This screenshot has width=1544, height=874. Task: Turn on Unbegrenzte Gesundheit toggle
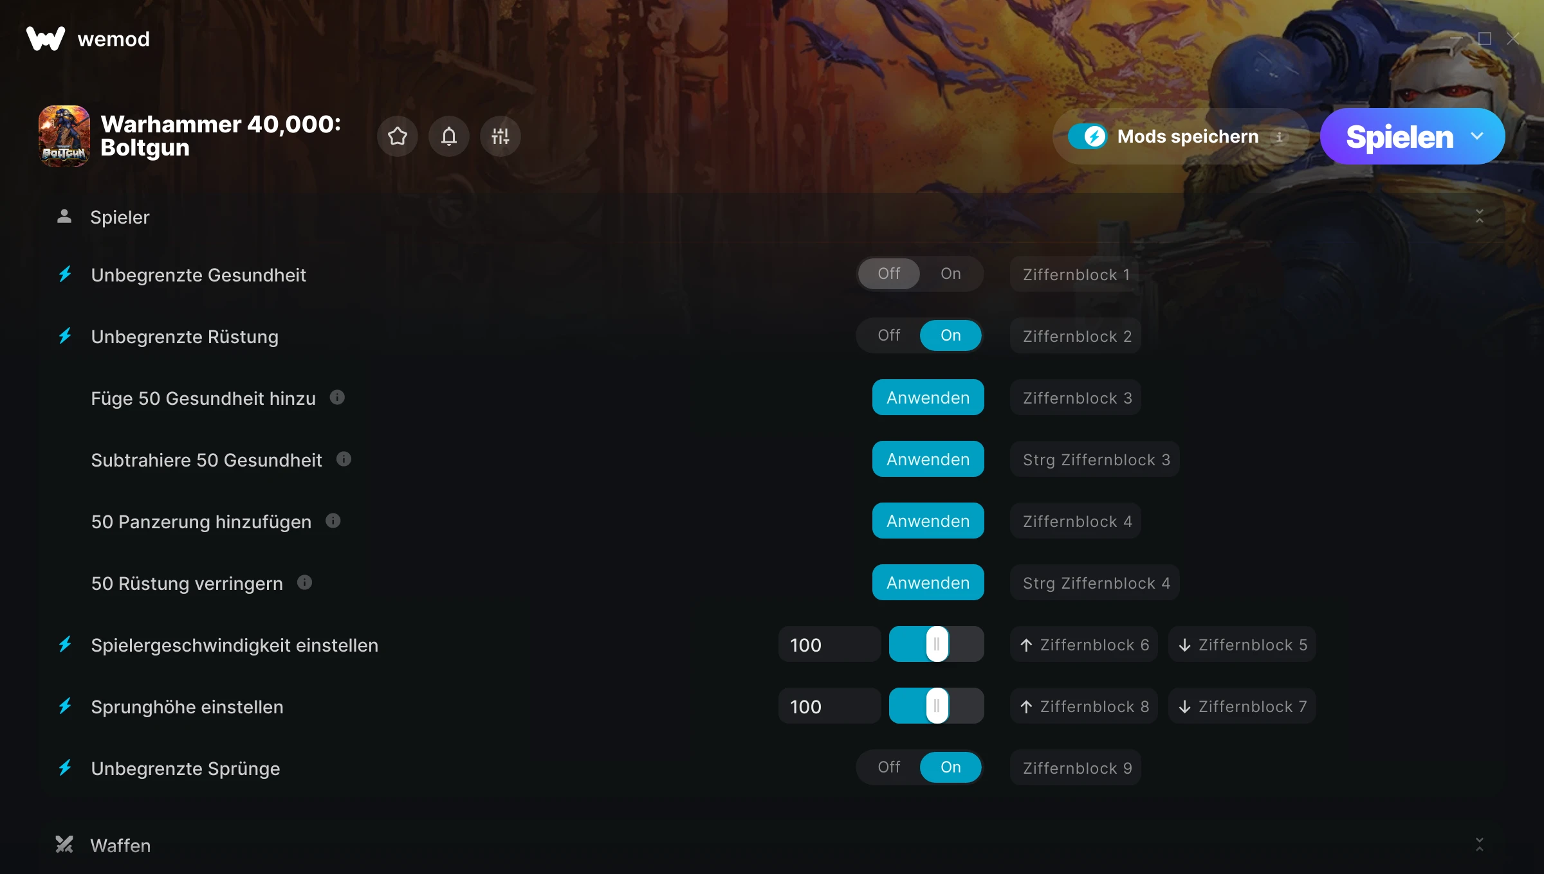click(x=950, y=274)
